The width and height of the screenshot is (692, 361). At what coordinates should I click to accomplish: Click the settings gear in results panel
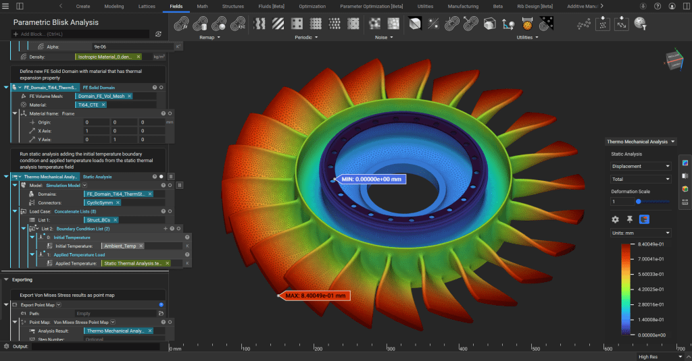click(x=615, y=219)
